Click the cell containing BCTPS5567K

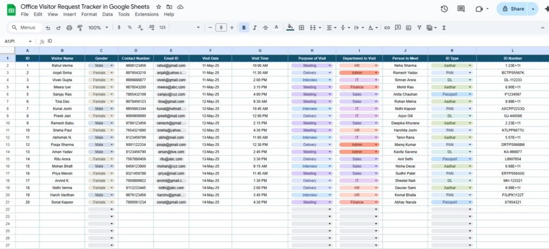(x=513, y=73)
